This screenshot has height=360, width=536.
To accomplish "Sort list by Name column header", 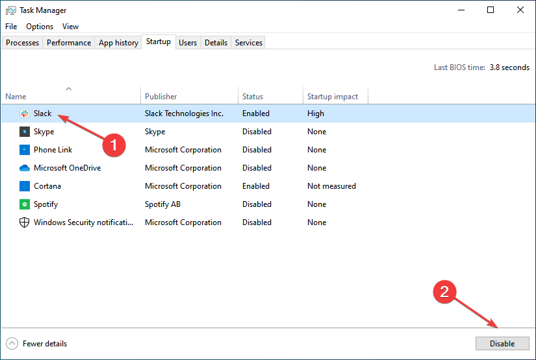I will point(16,97).
